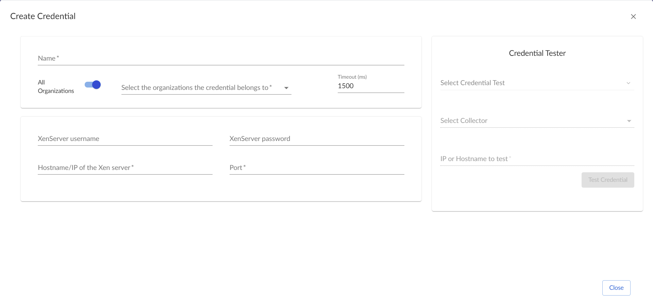Screen dimensions: 653x300
Task: Focus the Timeout (ms) field showing 1500
Action: point(370,86)
